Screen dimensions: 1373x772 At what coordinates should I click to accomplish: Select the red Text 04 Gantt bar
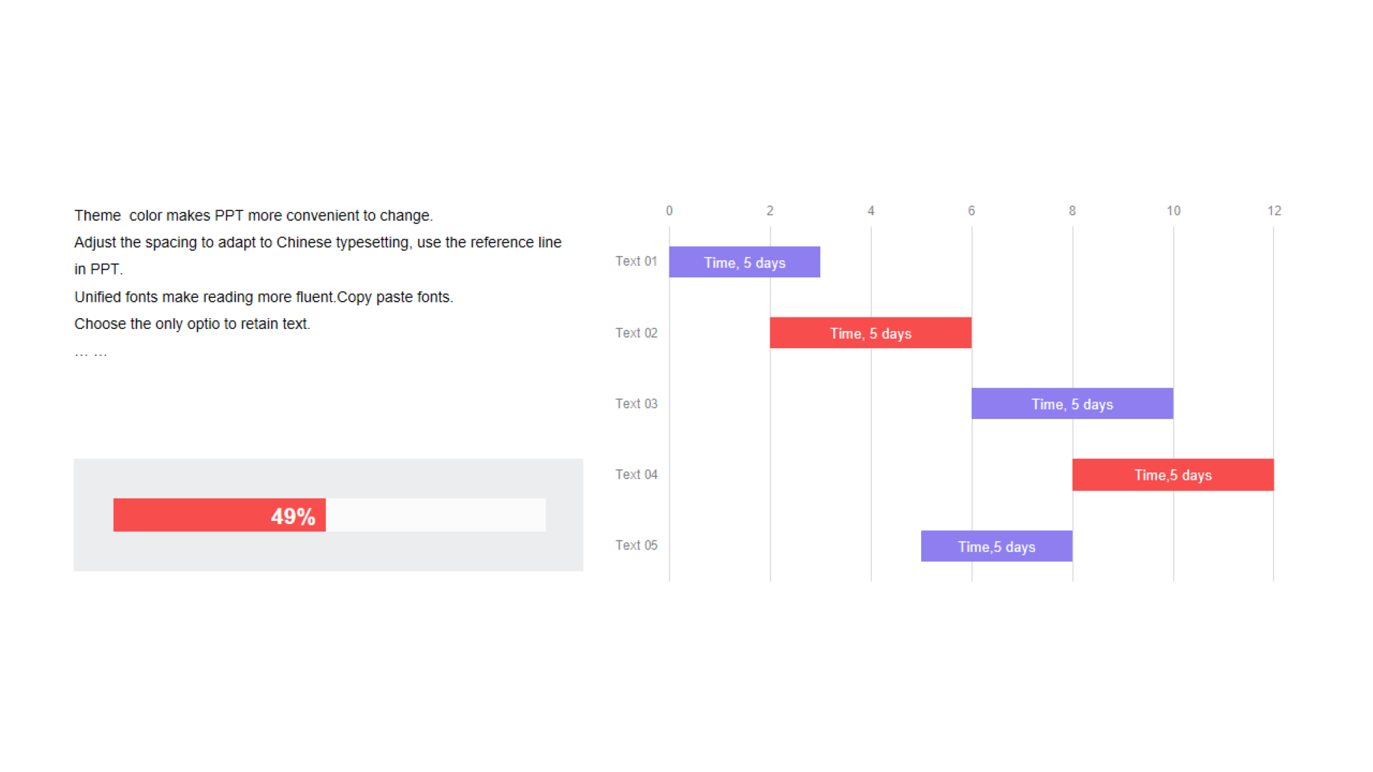click(1173, 475)
